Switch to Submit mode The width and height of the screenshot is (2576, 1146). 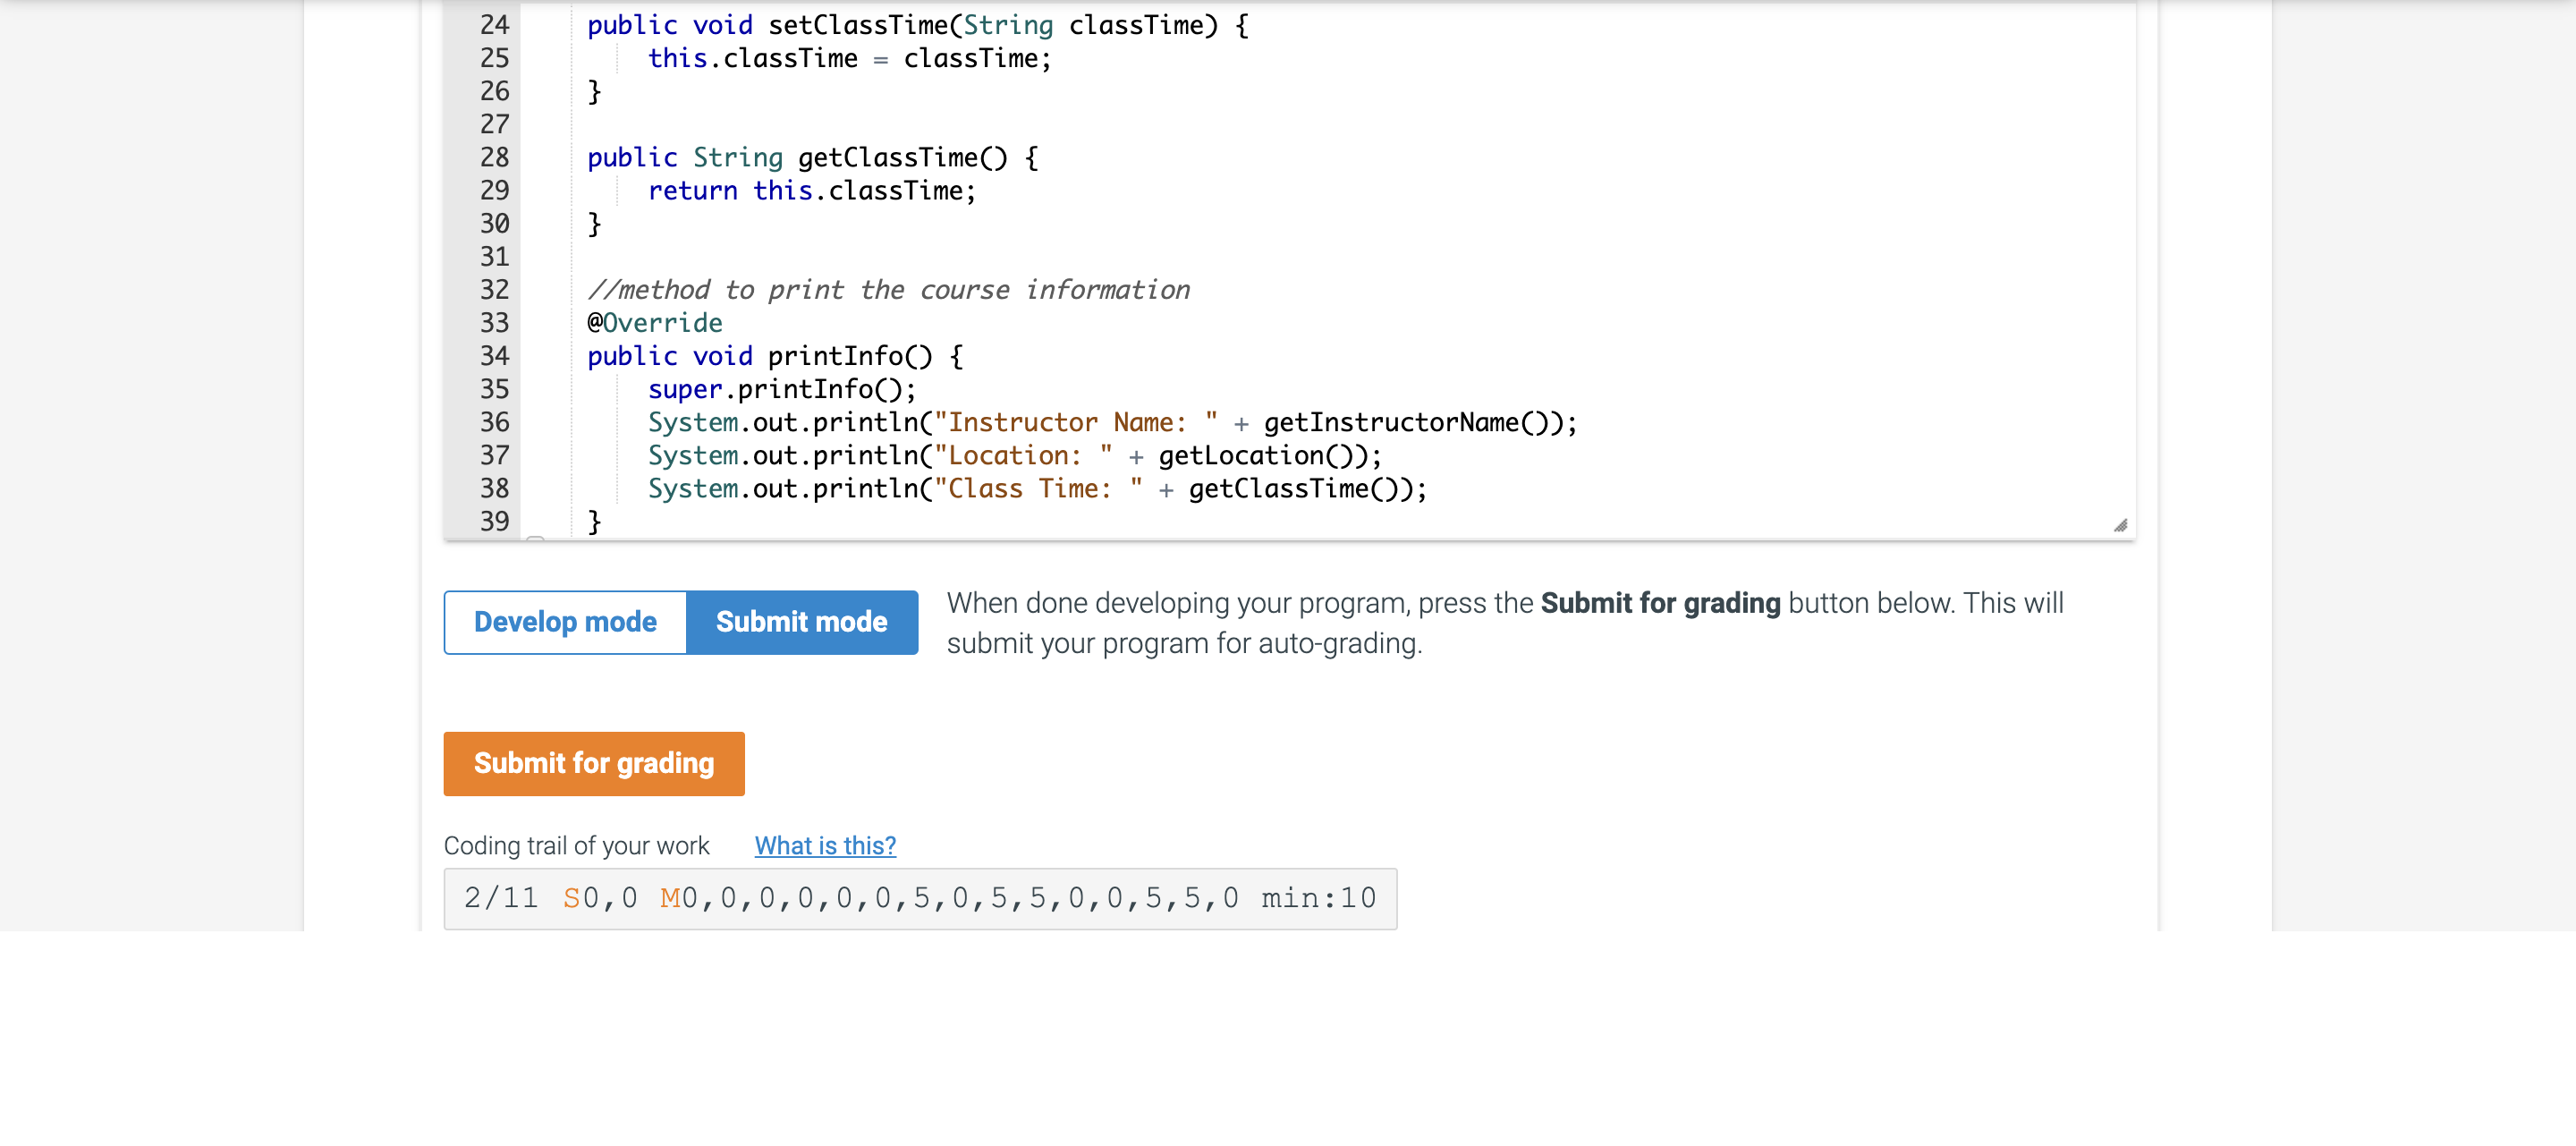(801, 621)
